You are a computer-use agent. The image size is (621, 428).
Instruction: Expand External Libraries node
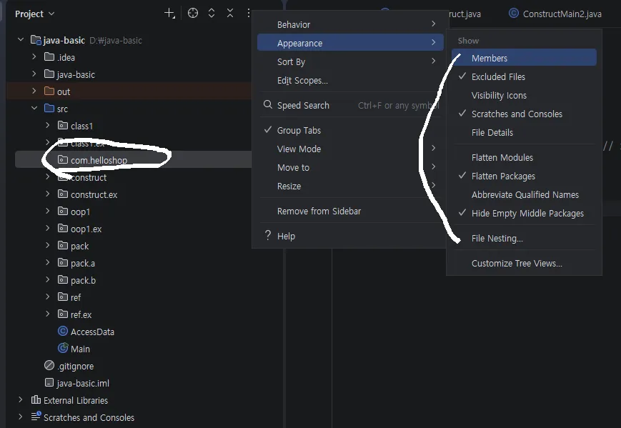click(x=21, y=400)
